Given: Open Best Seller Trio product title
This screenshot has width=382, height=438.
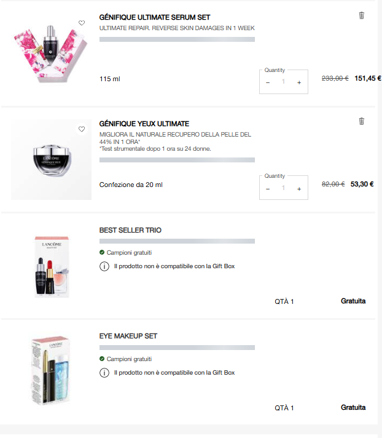Looking at the screenshot, I should 130,230.
